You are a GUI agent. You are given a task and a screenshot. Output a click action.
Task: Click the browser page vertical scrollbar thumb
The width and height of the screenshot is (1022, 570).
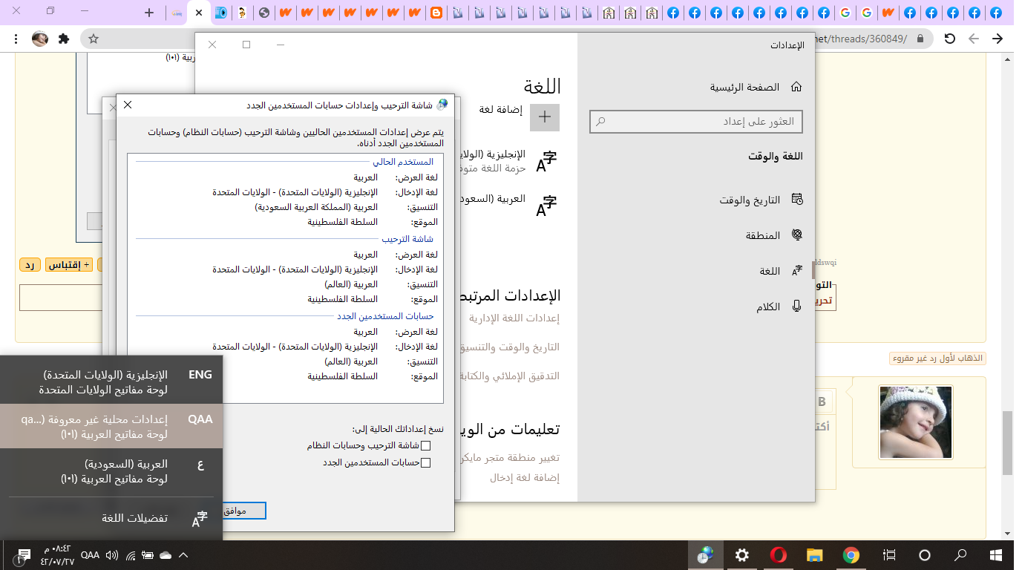click(1007, 443)
